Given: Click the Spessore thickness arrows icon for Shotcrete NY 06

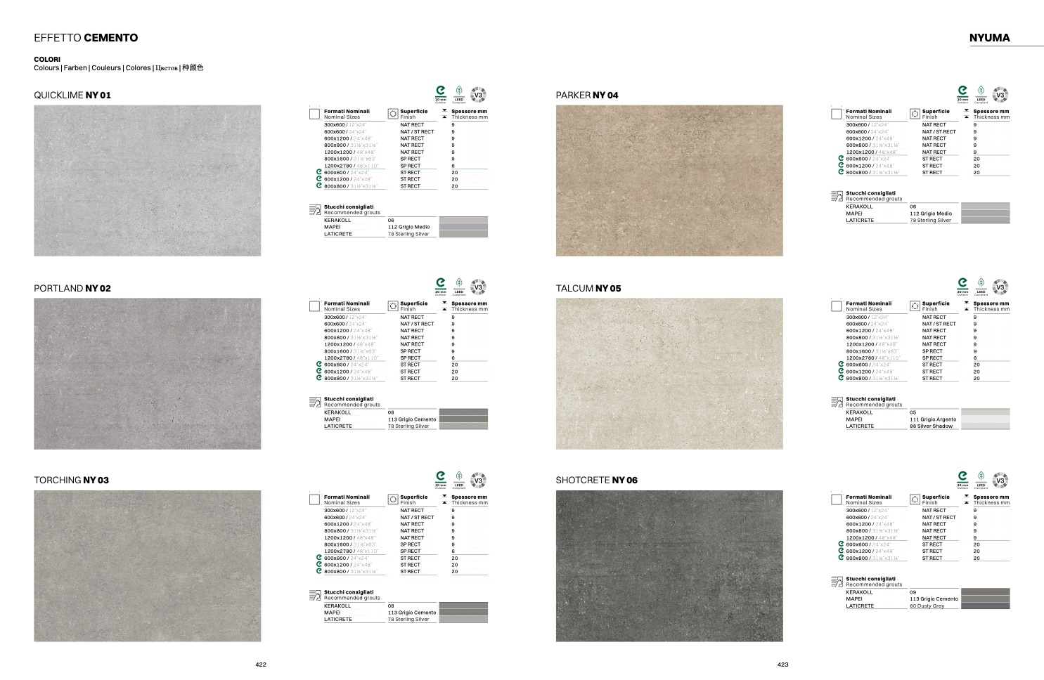Looking at the screenshot, I should pyautogui.click(x=966, y=499).
